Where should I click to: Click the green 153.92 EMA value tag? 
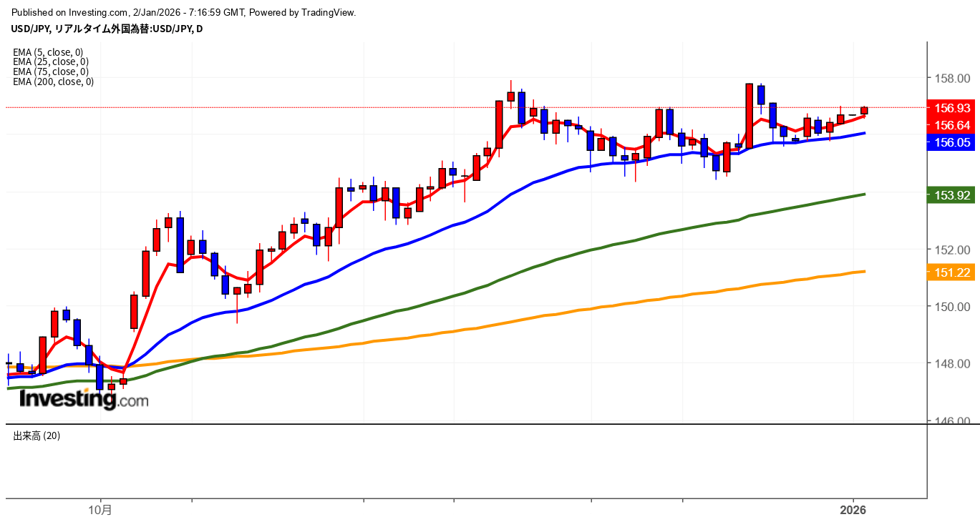(x=952, y=194)
